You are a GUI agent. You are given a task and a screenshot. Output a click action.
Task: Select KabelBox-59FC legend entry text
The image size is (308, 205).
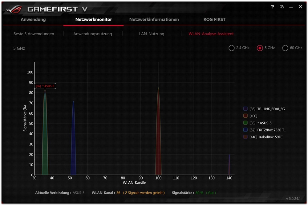[x=266, y=137]
